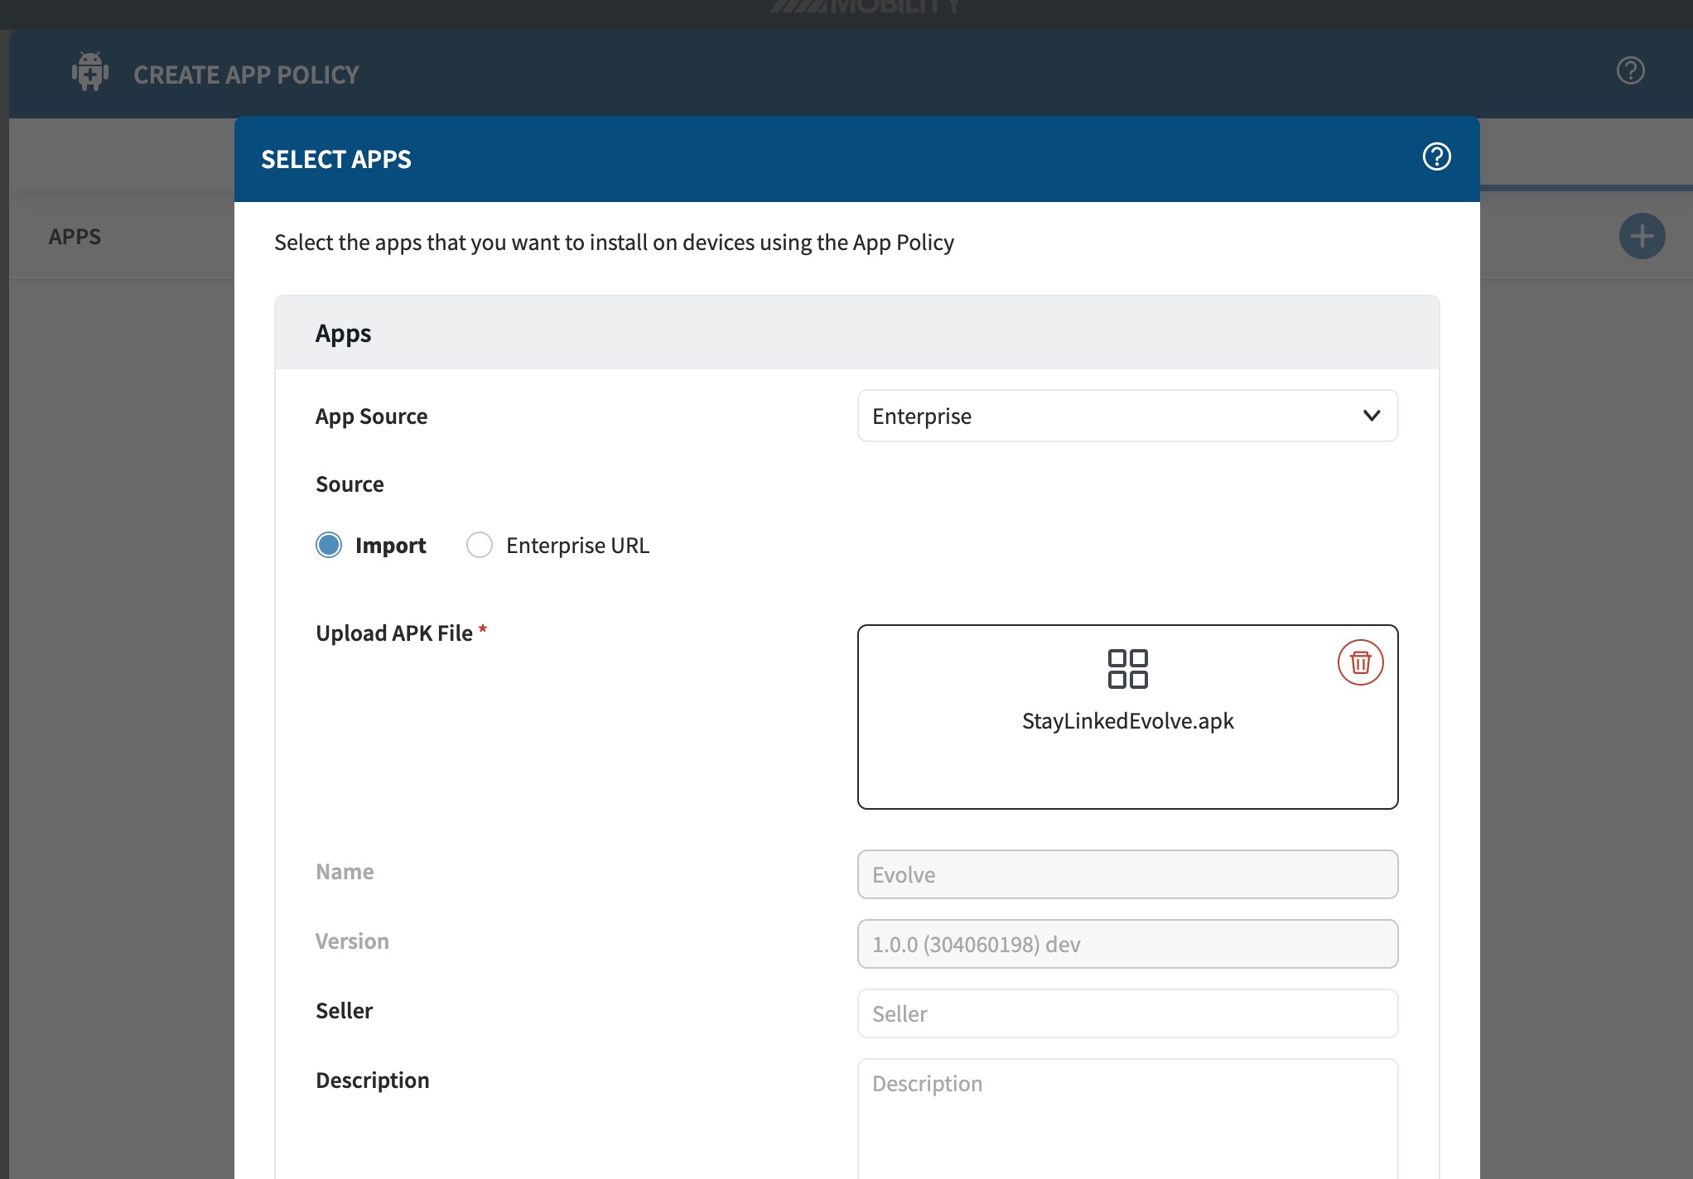Click the APPS section tab in the background

75,237
